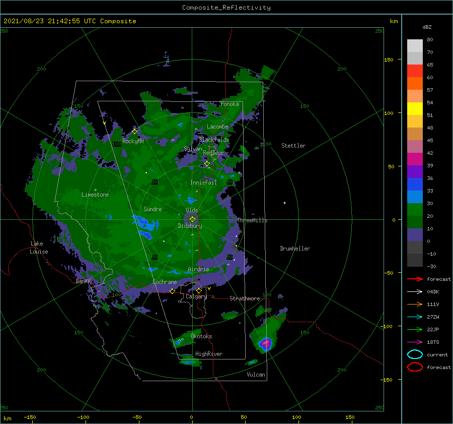Click the HighRiver label
The width and height of the screenshot is (453, 424).
coord(209,354)
